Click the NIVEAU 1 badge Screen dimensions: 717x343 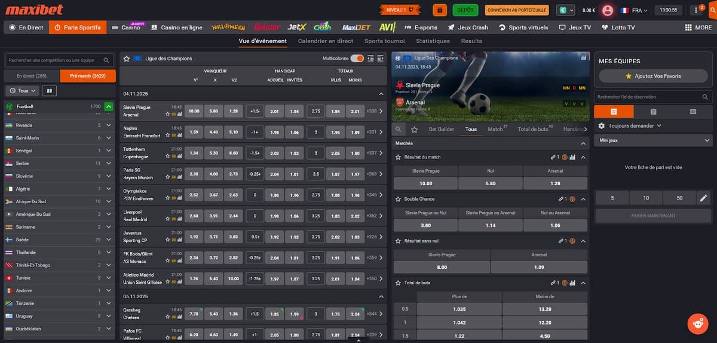point(400,10)
